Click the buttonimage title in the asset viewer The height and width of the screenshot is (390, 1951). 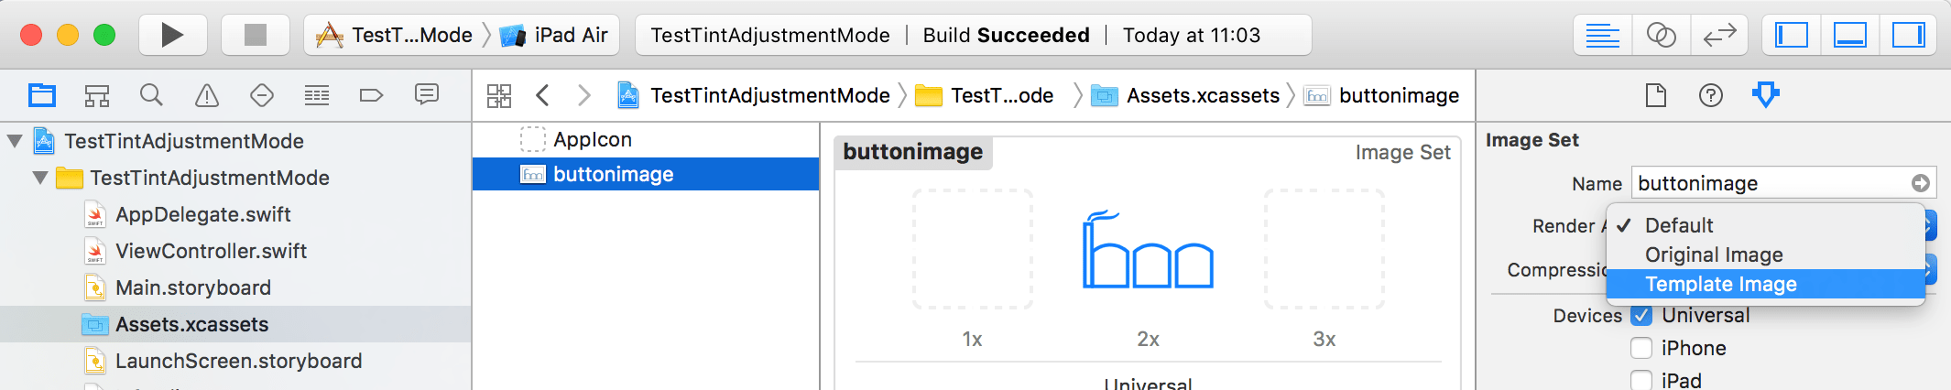point(913,152)
